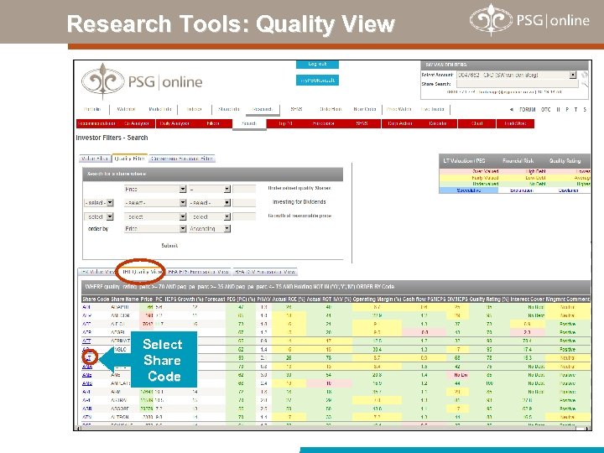Screen dimensions: 604x453
Task: Open the Portfolio tab in the main navigation
Action: tap(92, 109)
